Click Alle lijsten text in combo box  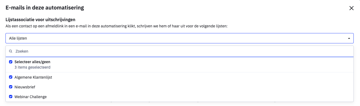coord(18,38)
